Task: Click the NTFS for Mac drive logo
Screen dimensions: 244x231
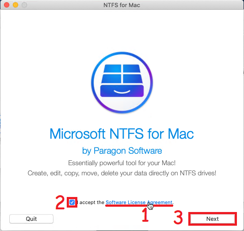Action: click(x=122, y=83)
